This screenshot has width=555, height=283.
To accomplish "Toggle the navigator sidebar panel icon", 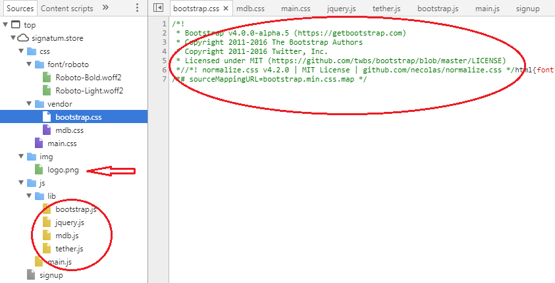I will click(158, 8).
